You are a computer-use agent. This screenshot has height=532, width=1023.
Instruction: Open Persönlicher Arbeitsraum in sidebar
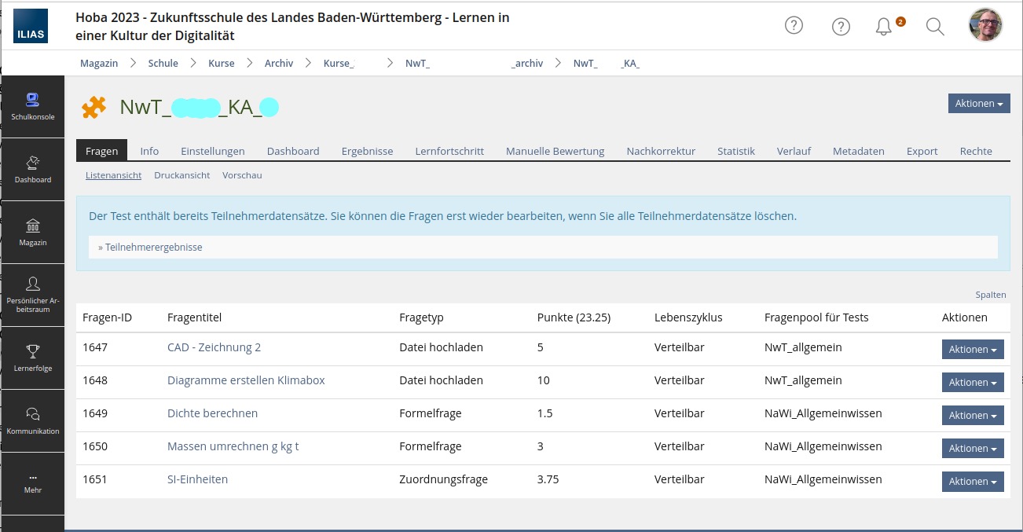(x=33, y=295)
